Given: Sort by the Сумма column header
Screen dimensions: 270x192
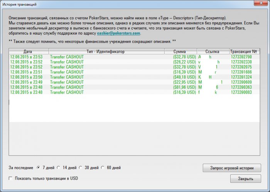Looking at the screenshot, I should coord(180,51).
